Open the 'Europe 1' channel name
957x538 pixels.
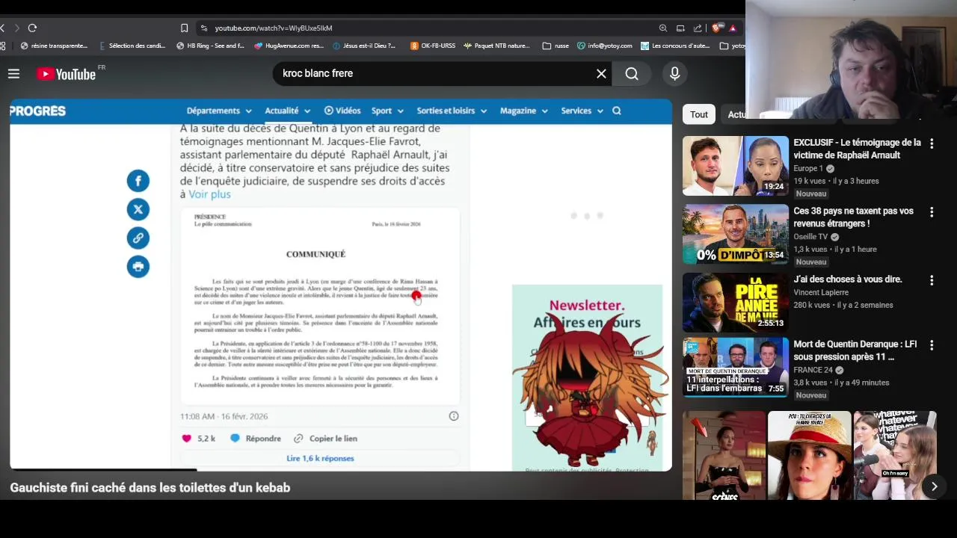809,169
